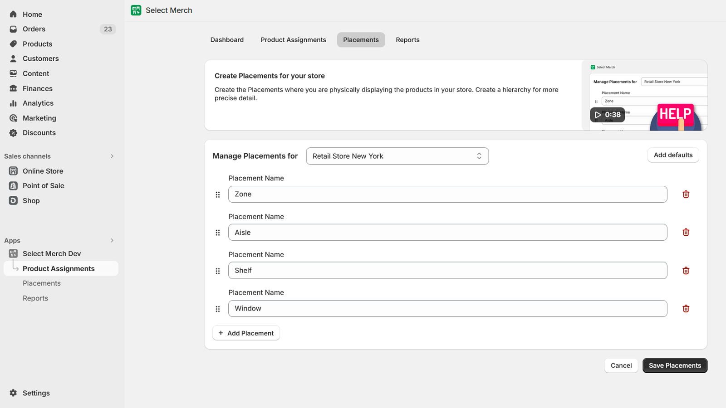Select the Point of Sale channel

[x=43, y=185]
